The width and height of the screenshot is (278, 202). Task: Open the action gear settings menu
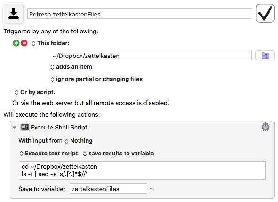tap(265, 127)
